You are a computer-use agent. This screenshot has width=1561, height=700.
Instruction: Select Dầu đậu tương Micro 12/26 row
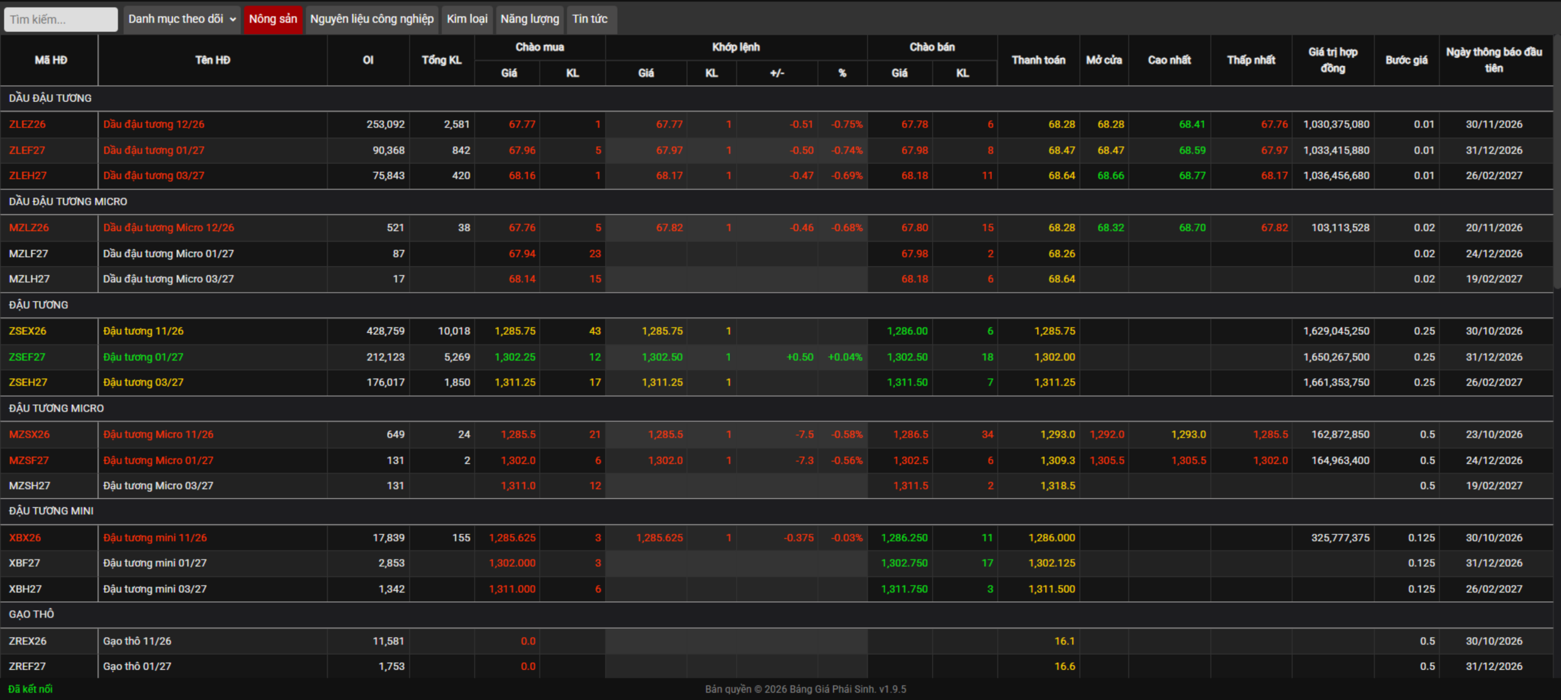[777, 227]
